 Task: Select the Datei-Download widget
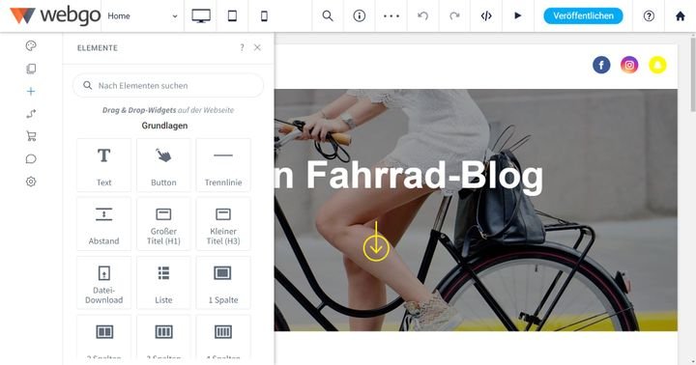point(103,283)
